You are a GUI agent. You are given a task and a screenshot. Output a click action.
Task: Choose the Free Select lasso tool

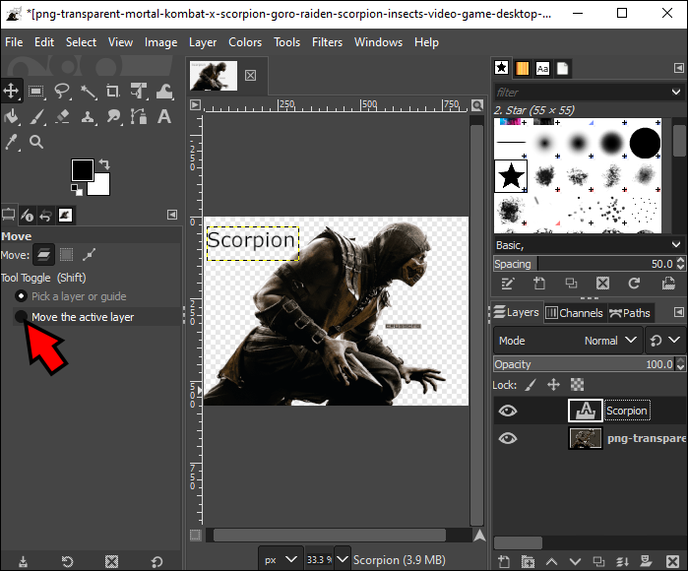62,92
